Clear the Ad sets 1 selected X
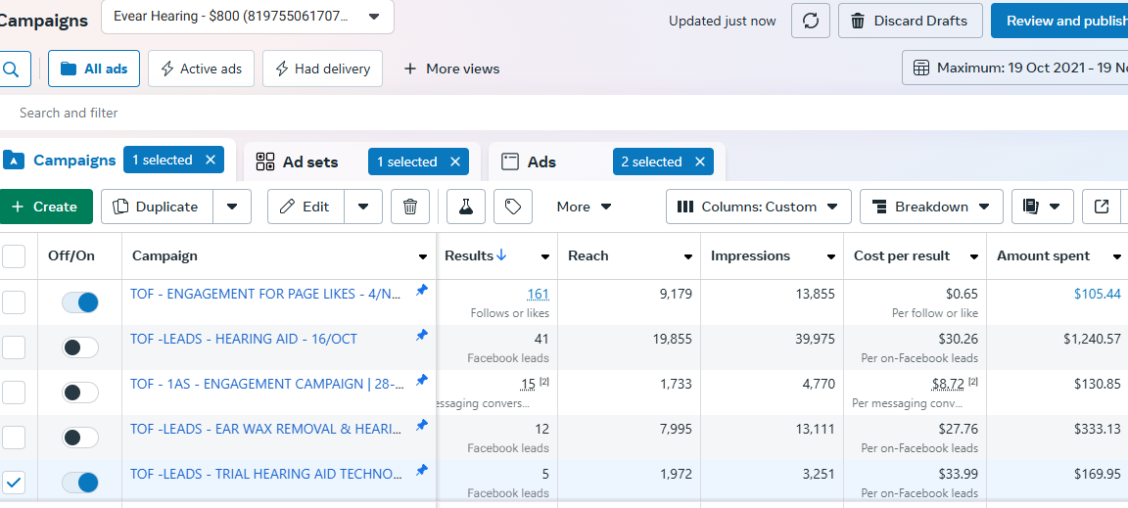 click(454, 162)
